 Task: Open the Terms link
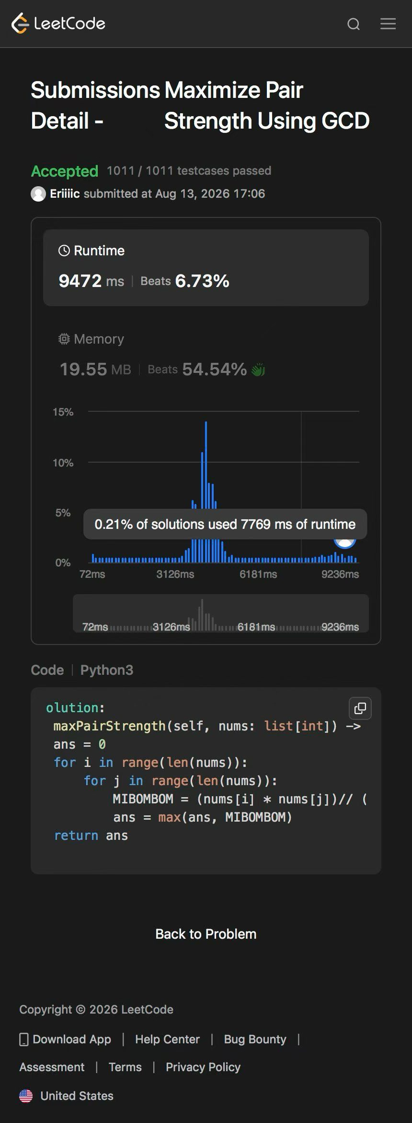tap(125, 1067)
